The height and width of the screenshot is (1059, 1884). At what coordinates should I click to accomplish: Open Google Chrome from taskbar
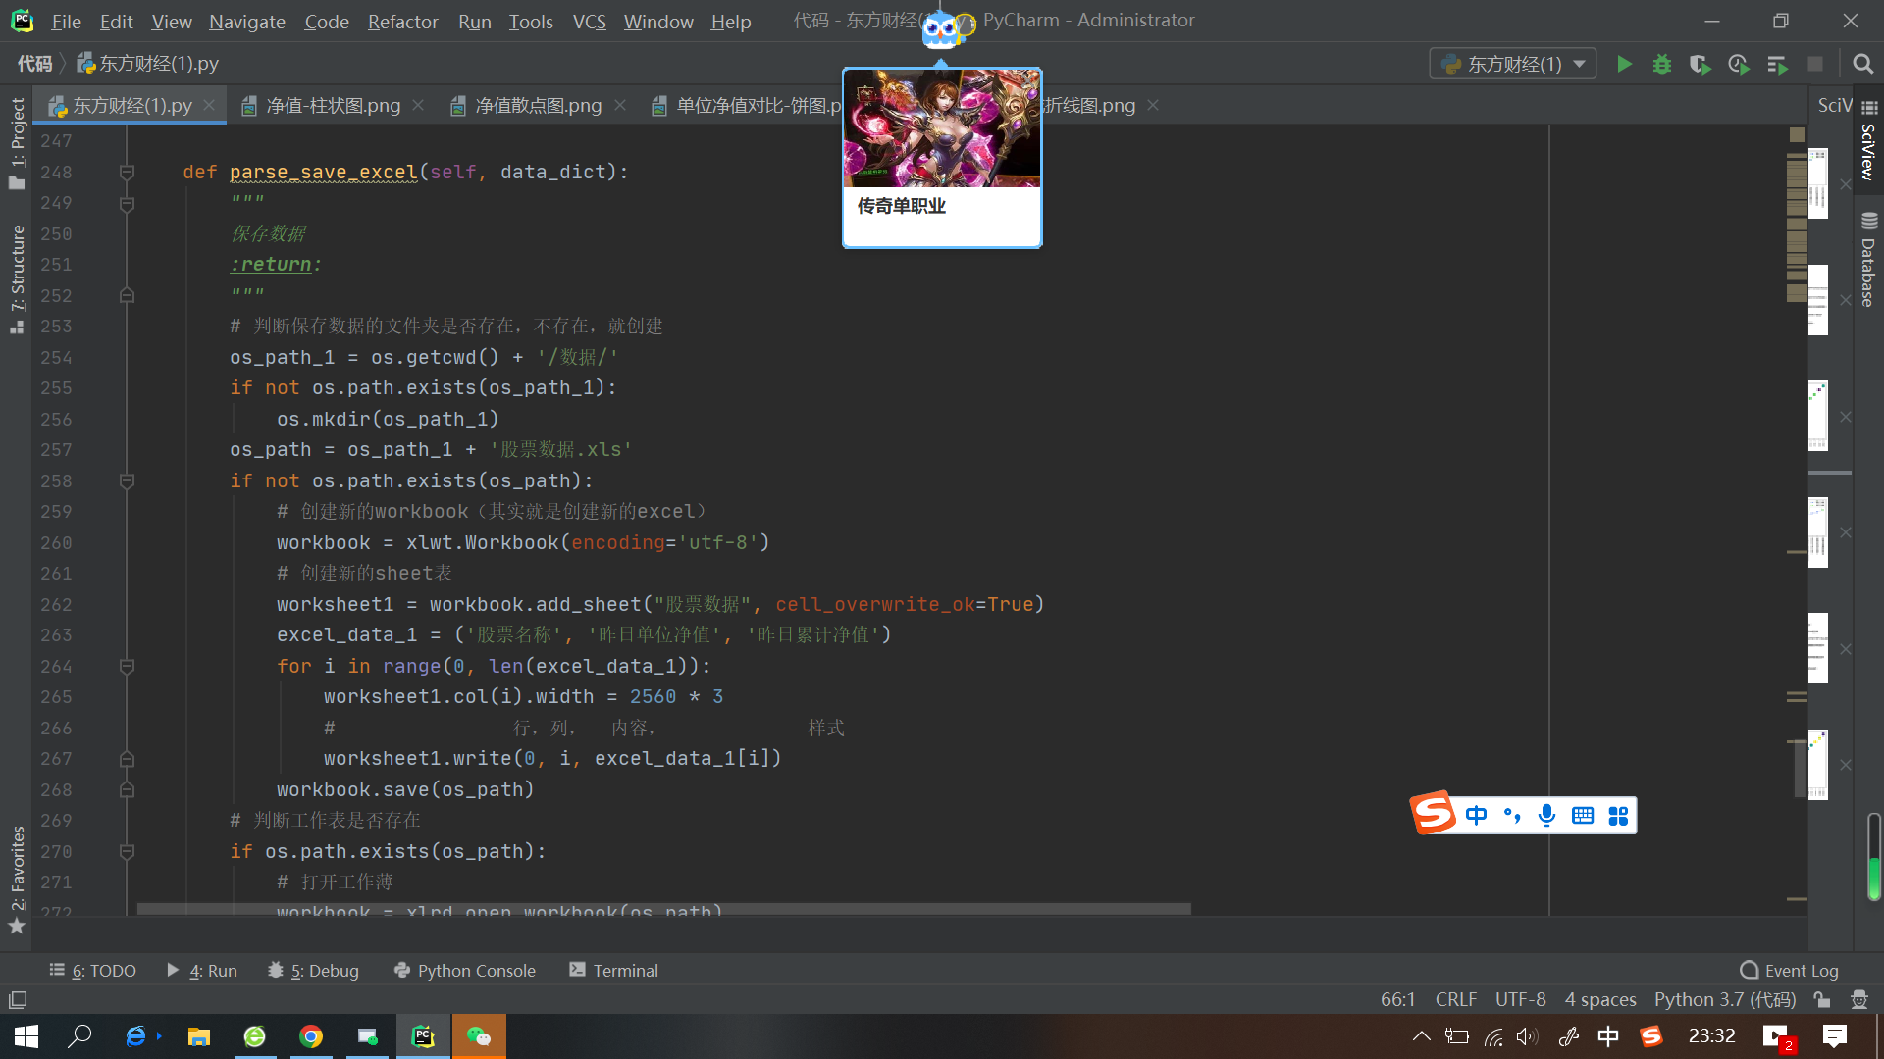(311, 1036)
